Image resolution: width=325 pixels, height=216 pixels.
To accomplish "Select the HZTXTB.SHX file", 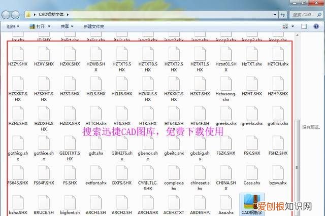I will 148,59.
